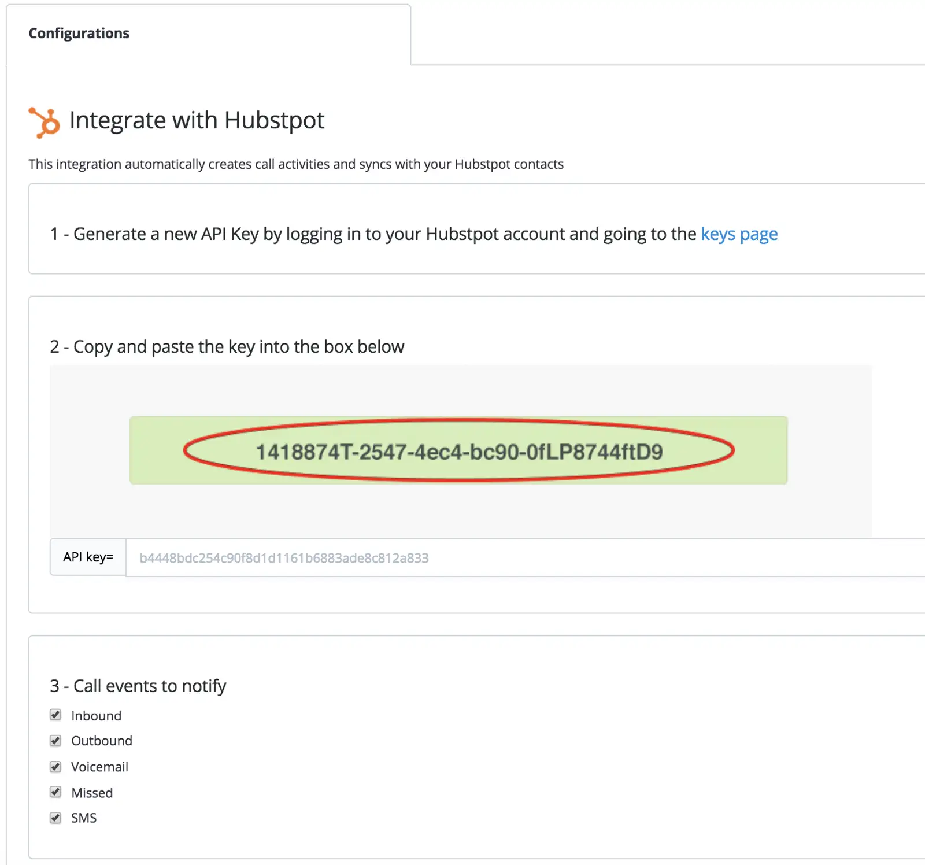
Task: Click the placeholder API key value
Action: (284, 558)
